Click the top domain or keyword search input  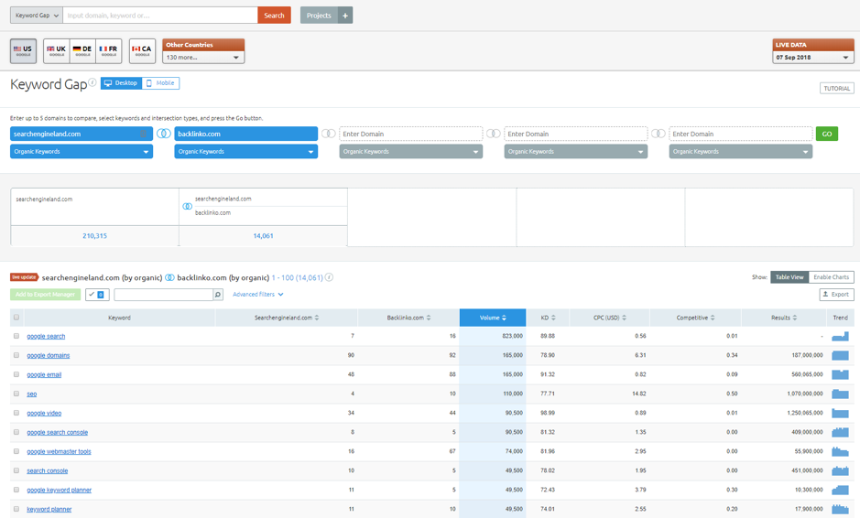click(x=160, y=16)
